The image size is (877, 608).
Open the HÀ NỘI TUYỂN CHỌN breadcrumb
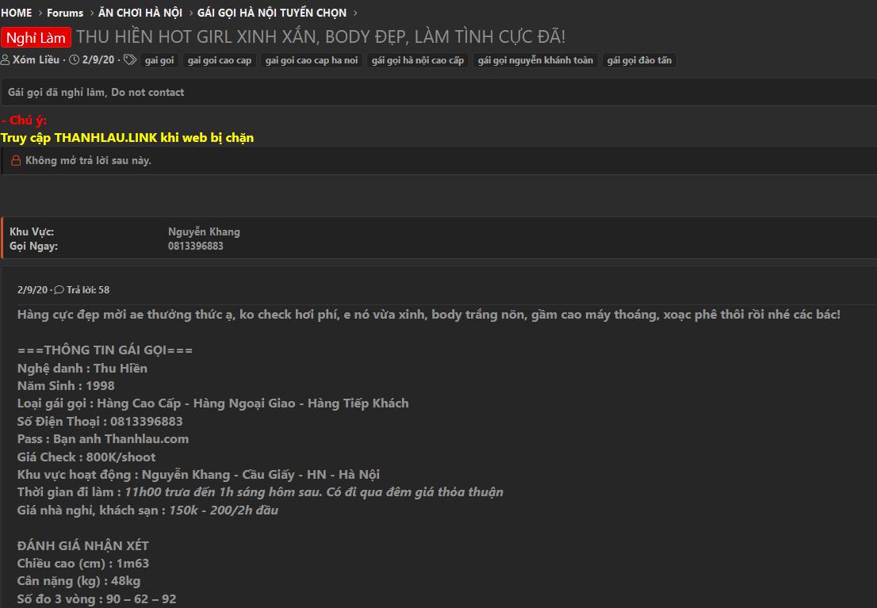click(x=272, y=13)
